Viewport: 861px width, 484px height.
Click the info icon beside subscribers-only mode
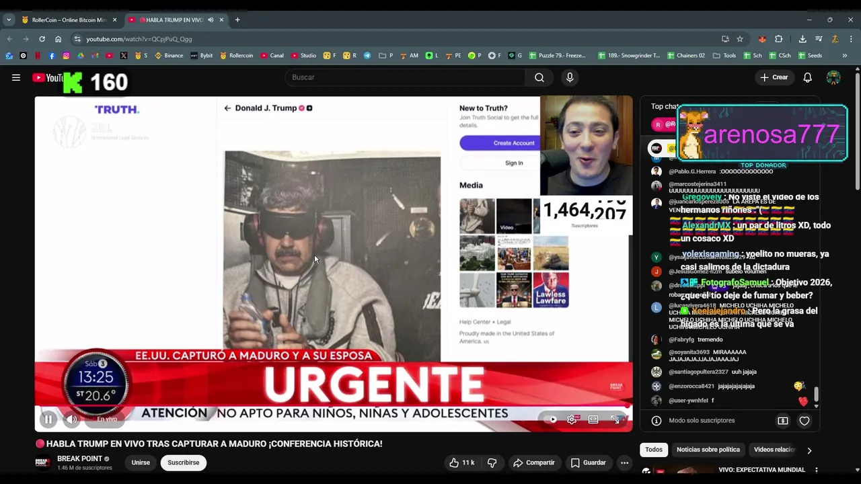tap(657, 421)
